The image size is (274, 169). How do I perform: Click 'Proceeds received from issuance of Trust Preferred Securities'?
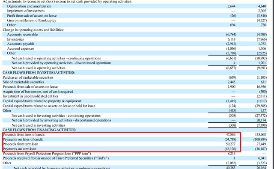click(x=56, y=158)
